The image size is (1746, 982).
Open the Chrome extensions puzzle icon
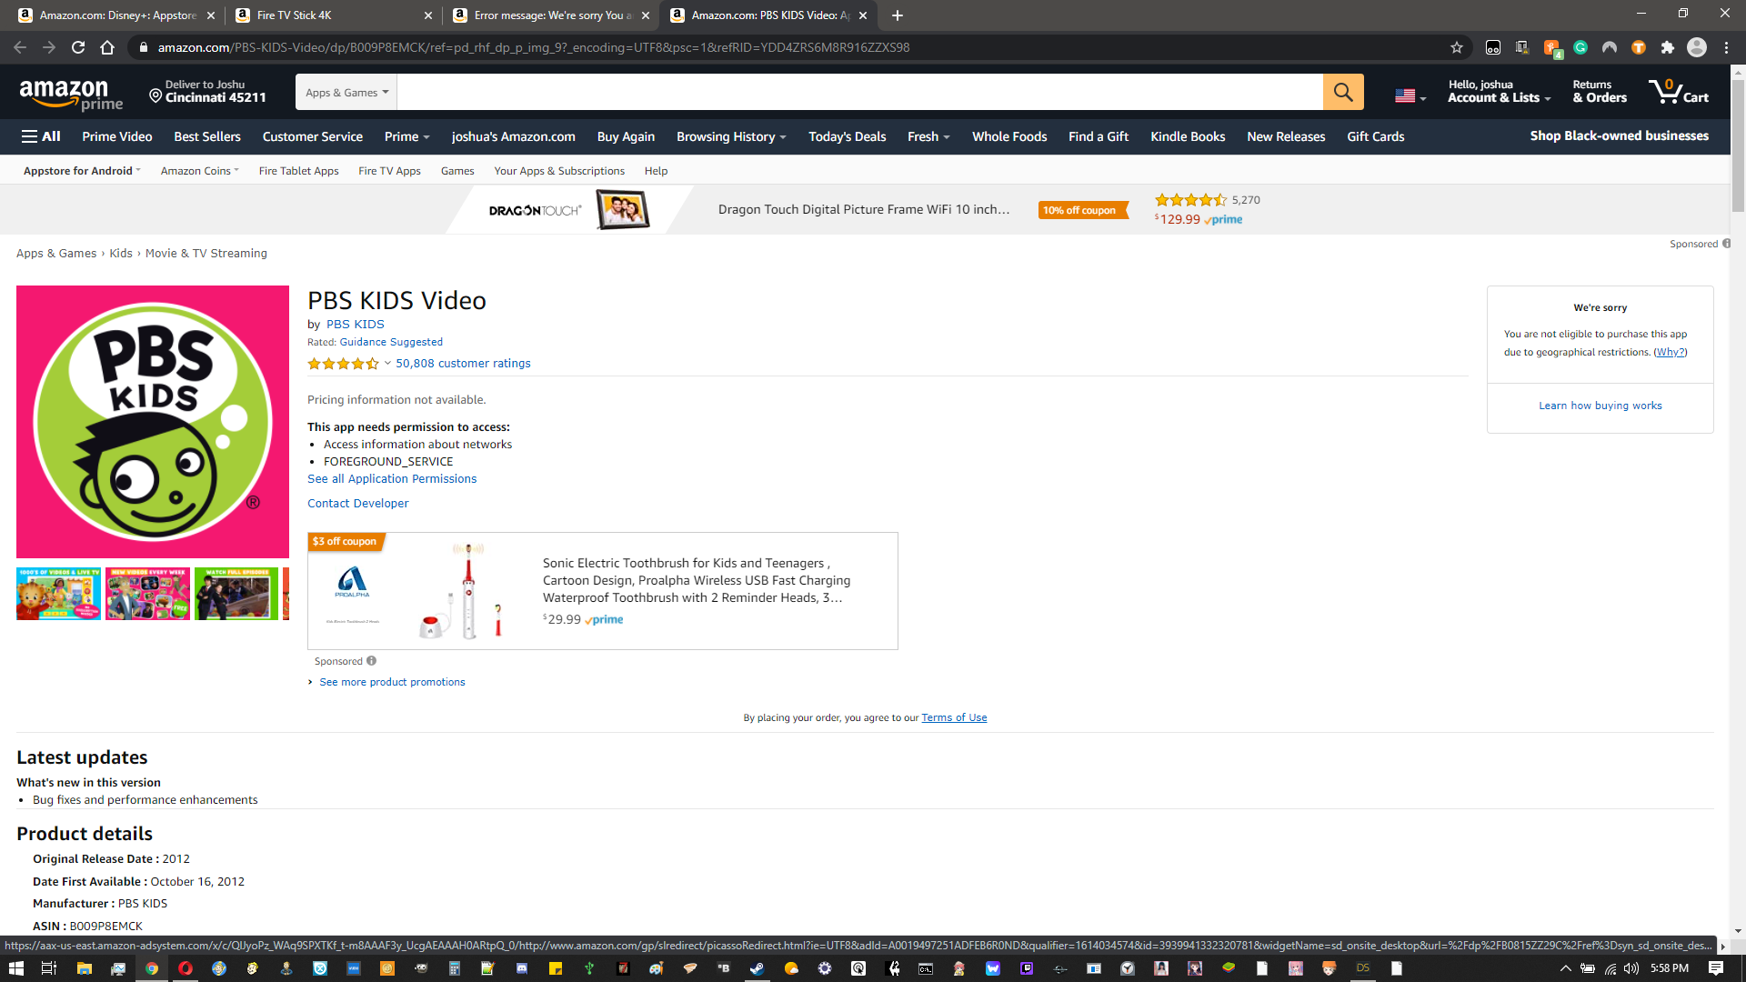(1668, 47)
